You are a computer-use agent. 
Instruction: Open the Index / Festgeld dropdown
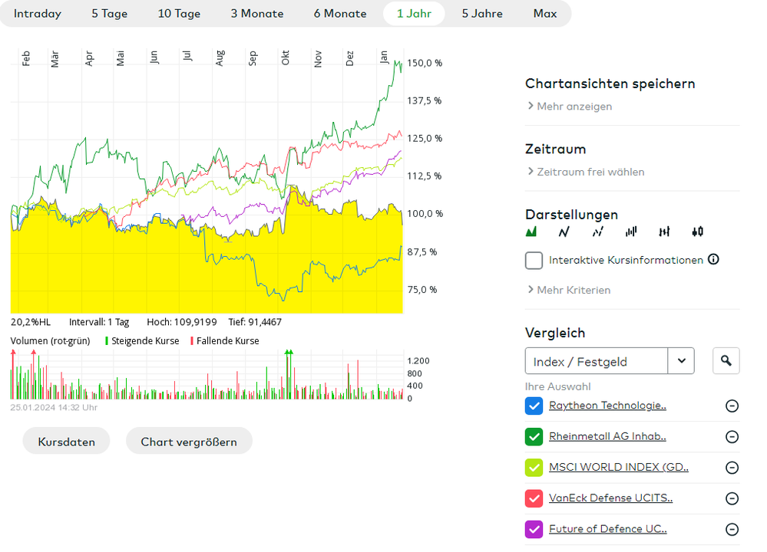pos(681,360)
